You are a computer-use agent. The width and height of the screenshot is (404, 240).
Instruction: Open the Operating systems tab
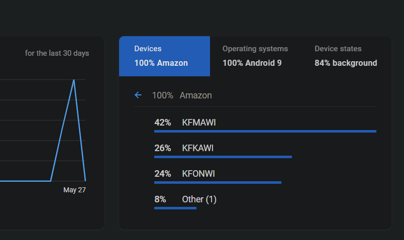(255, 56)
